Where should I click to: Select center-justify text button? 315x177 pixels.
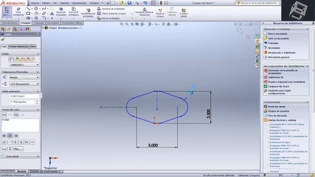tap(10, 136)
